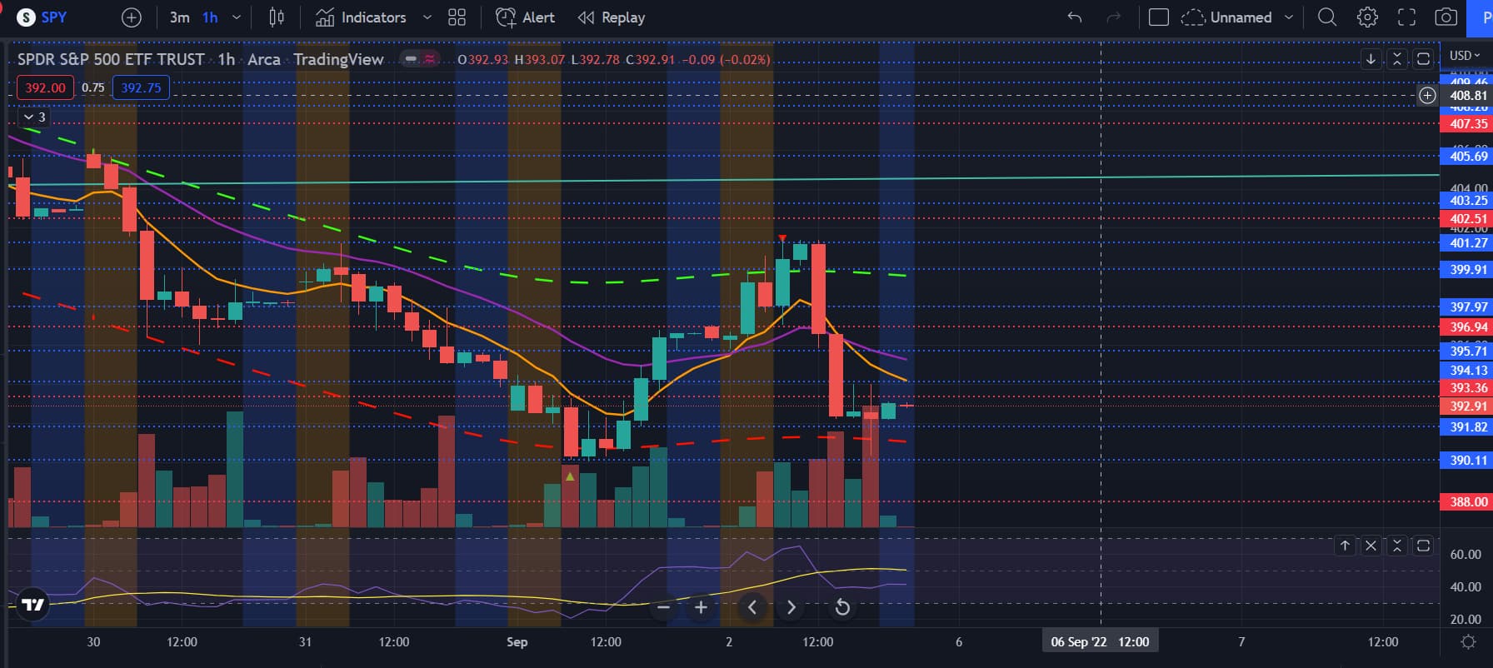Screen dimensions: 1493x668
Task: Click the Sep label on time axis
Action: 517,641
